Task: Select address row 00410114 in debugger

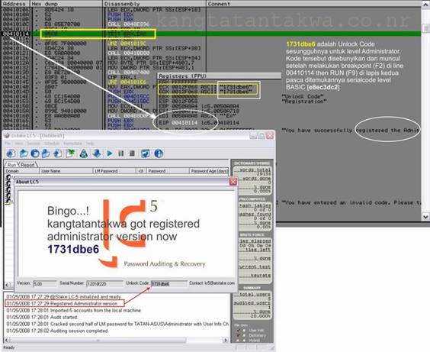Action: pos(16,34)
